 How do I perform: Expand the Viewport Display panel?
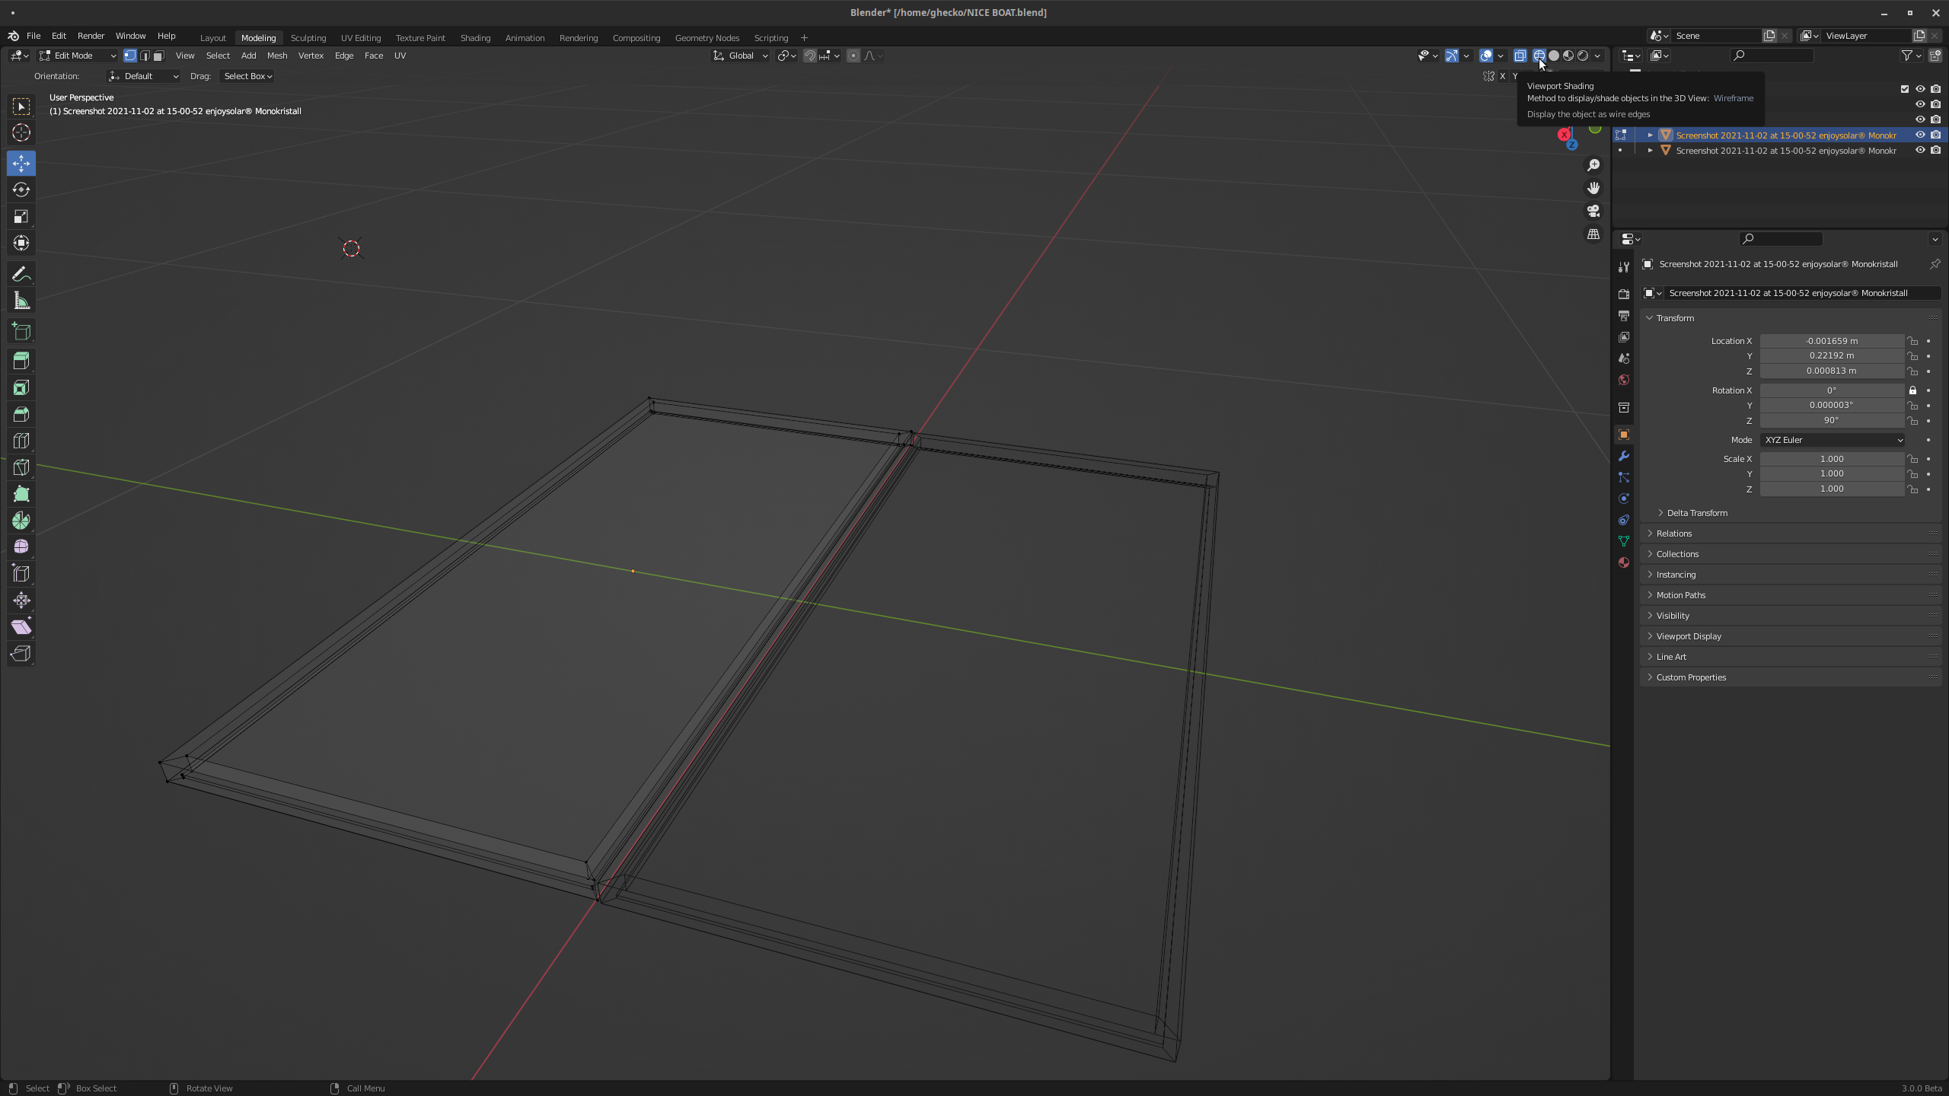click(1689, 636)
